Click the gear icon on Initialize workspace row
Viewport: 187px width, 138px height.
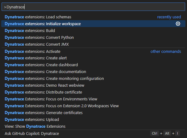178,24
